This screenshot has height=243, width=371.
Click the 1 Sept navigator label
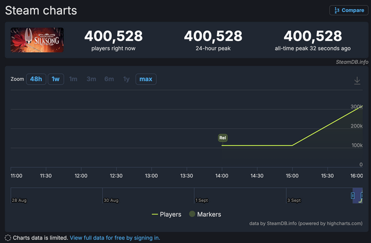coord(202,201)
